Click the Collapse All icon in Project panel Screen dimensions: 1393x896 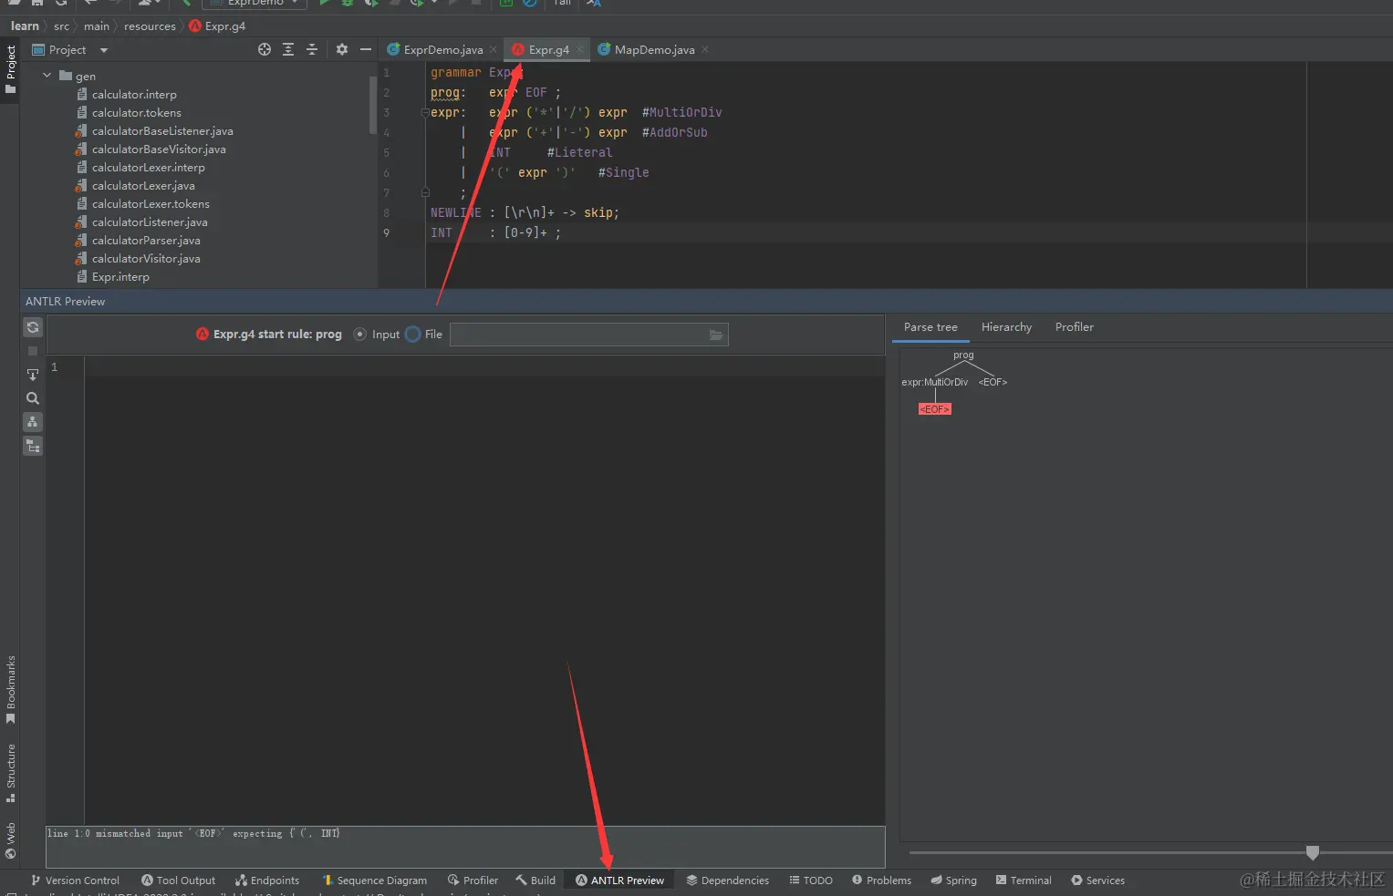pos(312,49)
